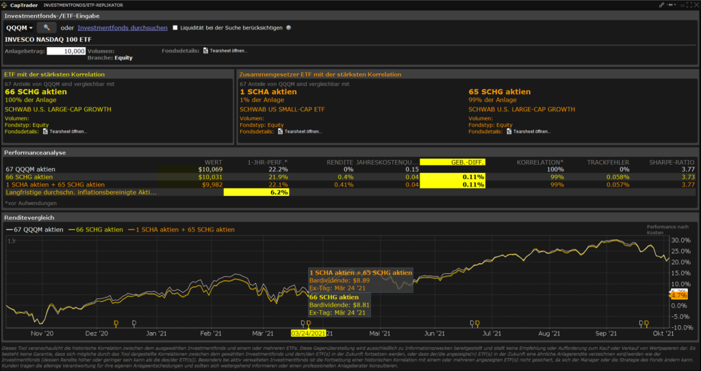Click the link chain icon in title bar

coord(662,5)
